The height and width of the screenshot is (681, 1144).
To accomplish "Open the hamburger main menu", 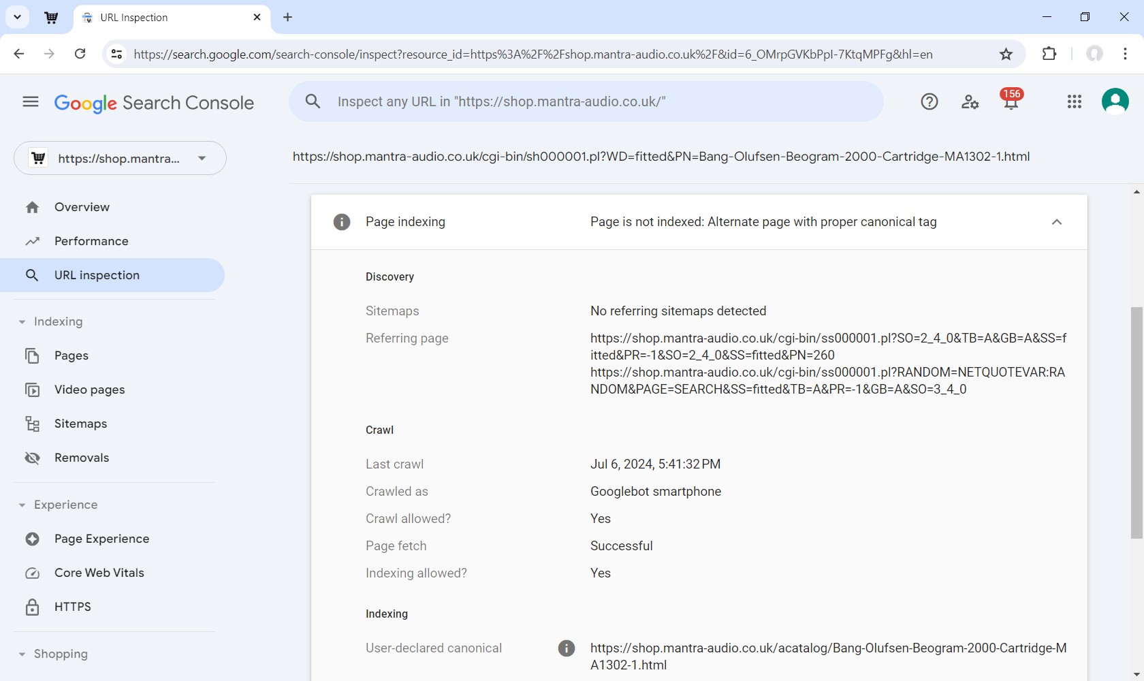I will tap(31, 102).
